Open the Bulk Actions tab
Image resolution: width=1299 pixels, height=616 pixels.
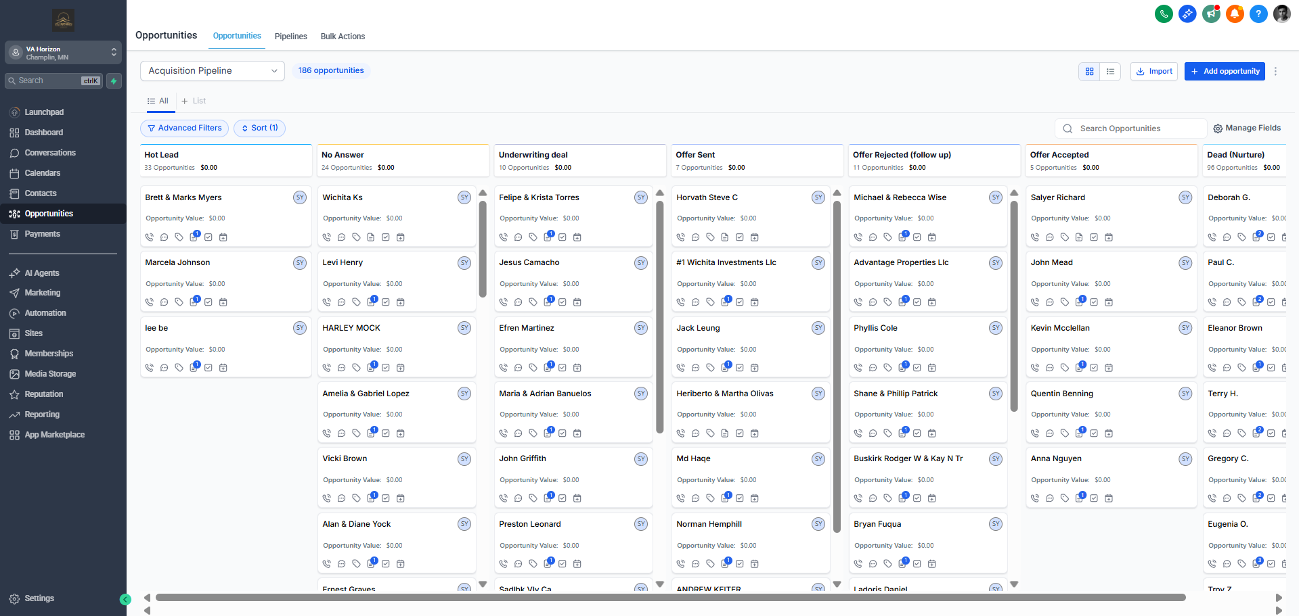(343, 37)
